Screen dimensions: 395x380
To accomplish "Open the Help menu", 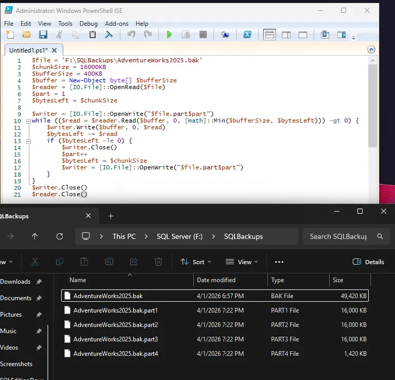I will click(x=142, y=24).
